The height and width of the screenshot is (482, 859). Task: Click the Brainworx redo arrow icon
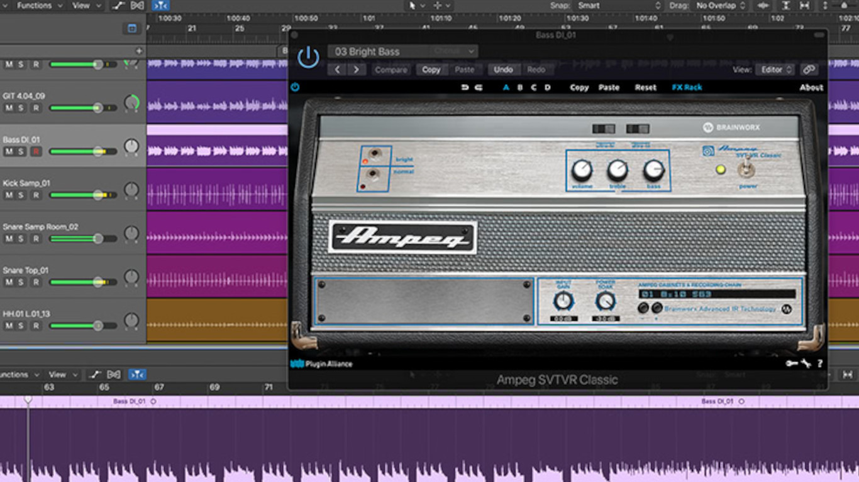479,87
